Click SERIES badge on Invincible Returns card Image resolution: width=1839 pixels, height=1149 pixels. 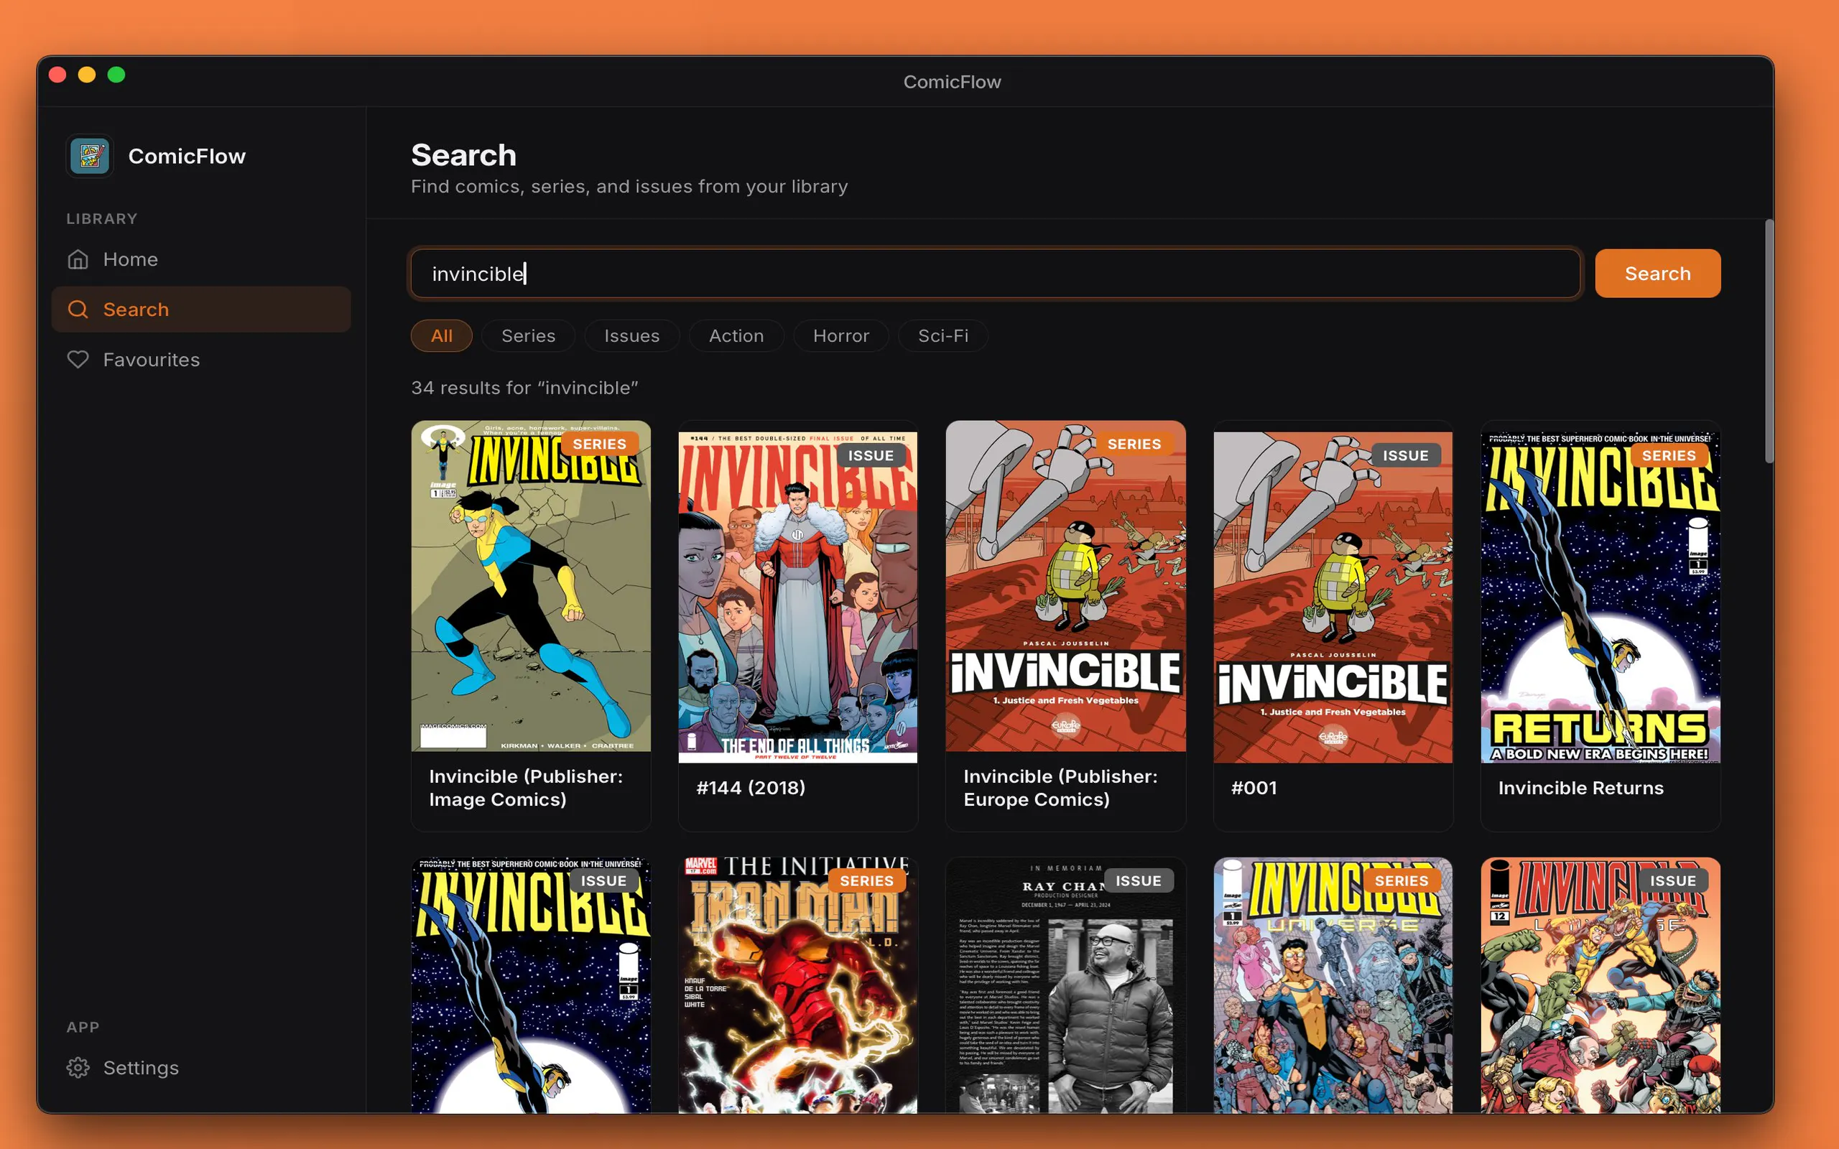pos(1669,455)
